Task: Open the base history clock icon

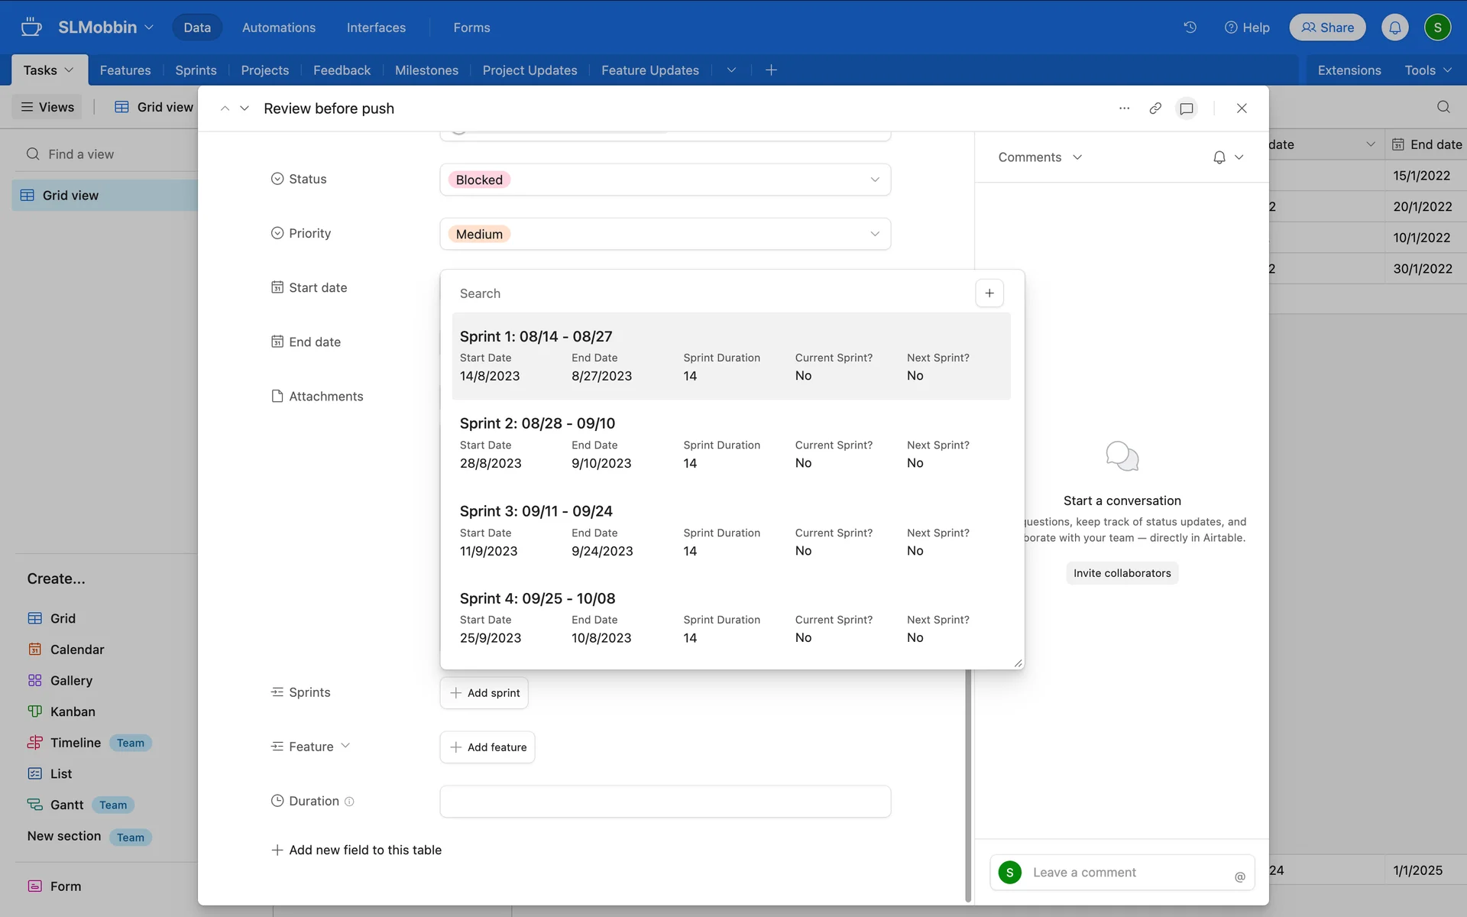Action: point(1190,28)
